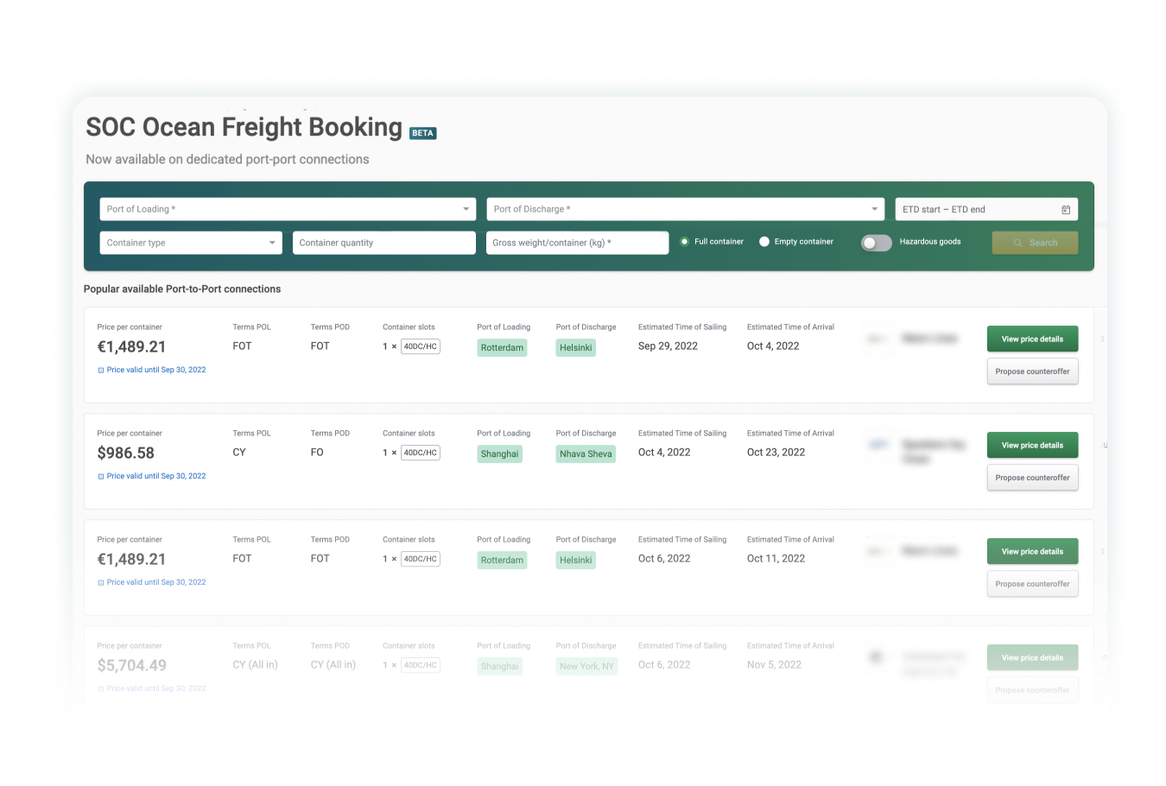The height and width of the screenshot is (786, 1166).
Task: Click the ETD start – ETD end field
Action: pos(986,209)
